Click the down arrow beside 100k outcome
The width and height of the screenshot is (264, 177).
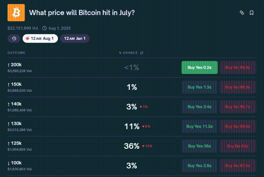pos(9,163)
